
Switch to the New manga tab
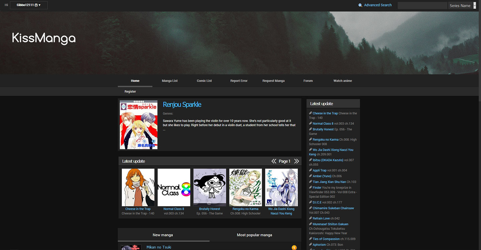163,235
